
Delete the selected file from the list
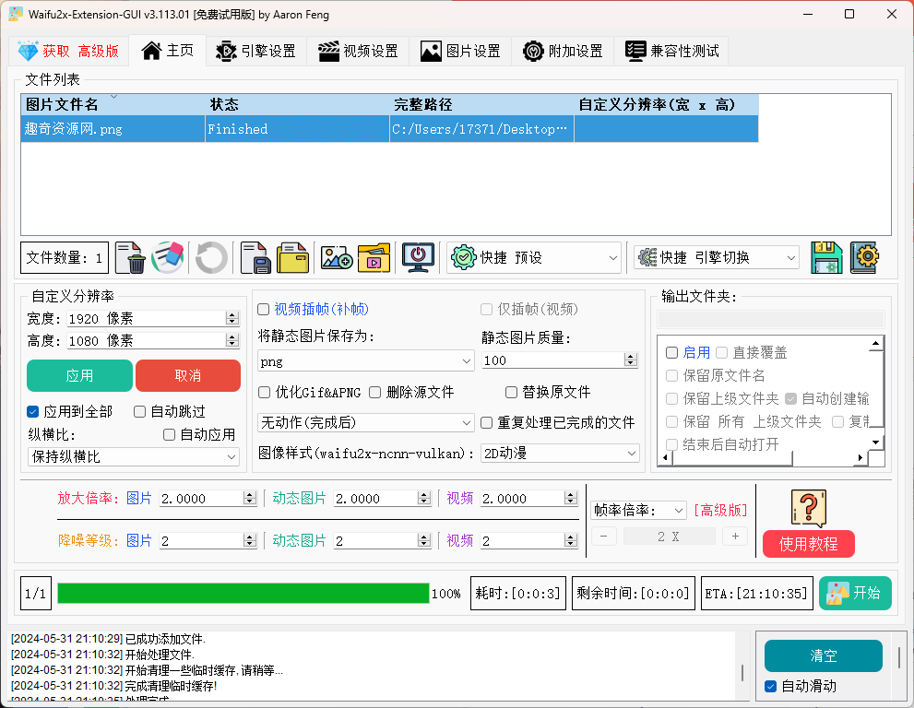[x=130, y=258]
